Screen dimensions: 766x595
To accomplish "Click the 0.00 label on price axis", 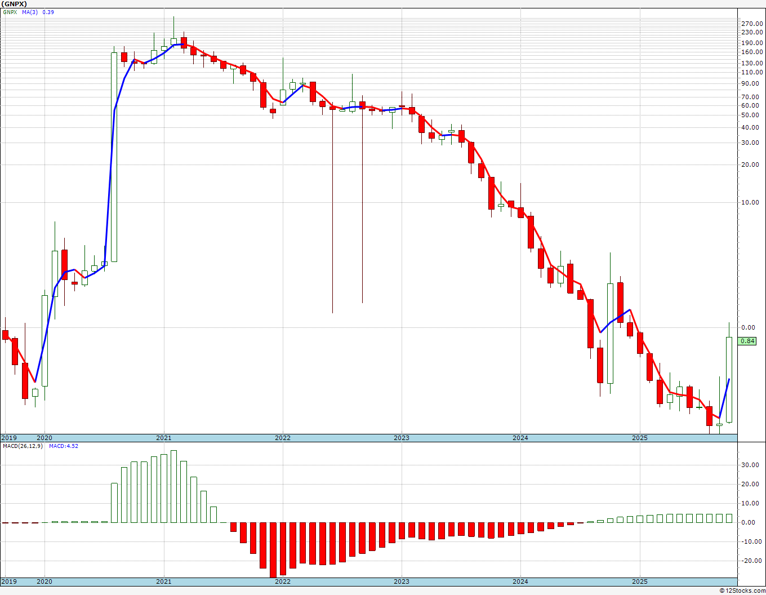I will click(x=749, y=327).
